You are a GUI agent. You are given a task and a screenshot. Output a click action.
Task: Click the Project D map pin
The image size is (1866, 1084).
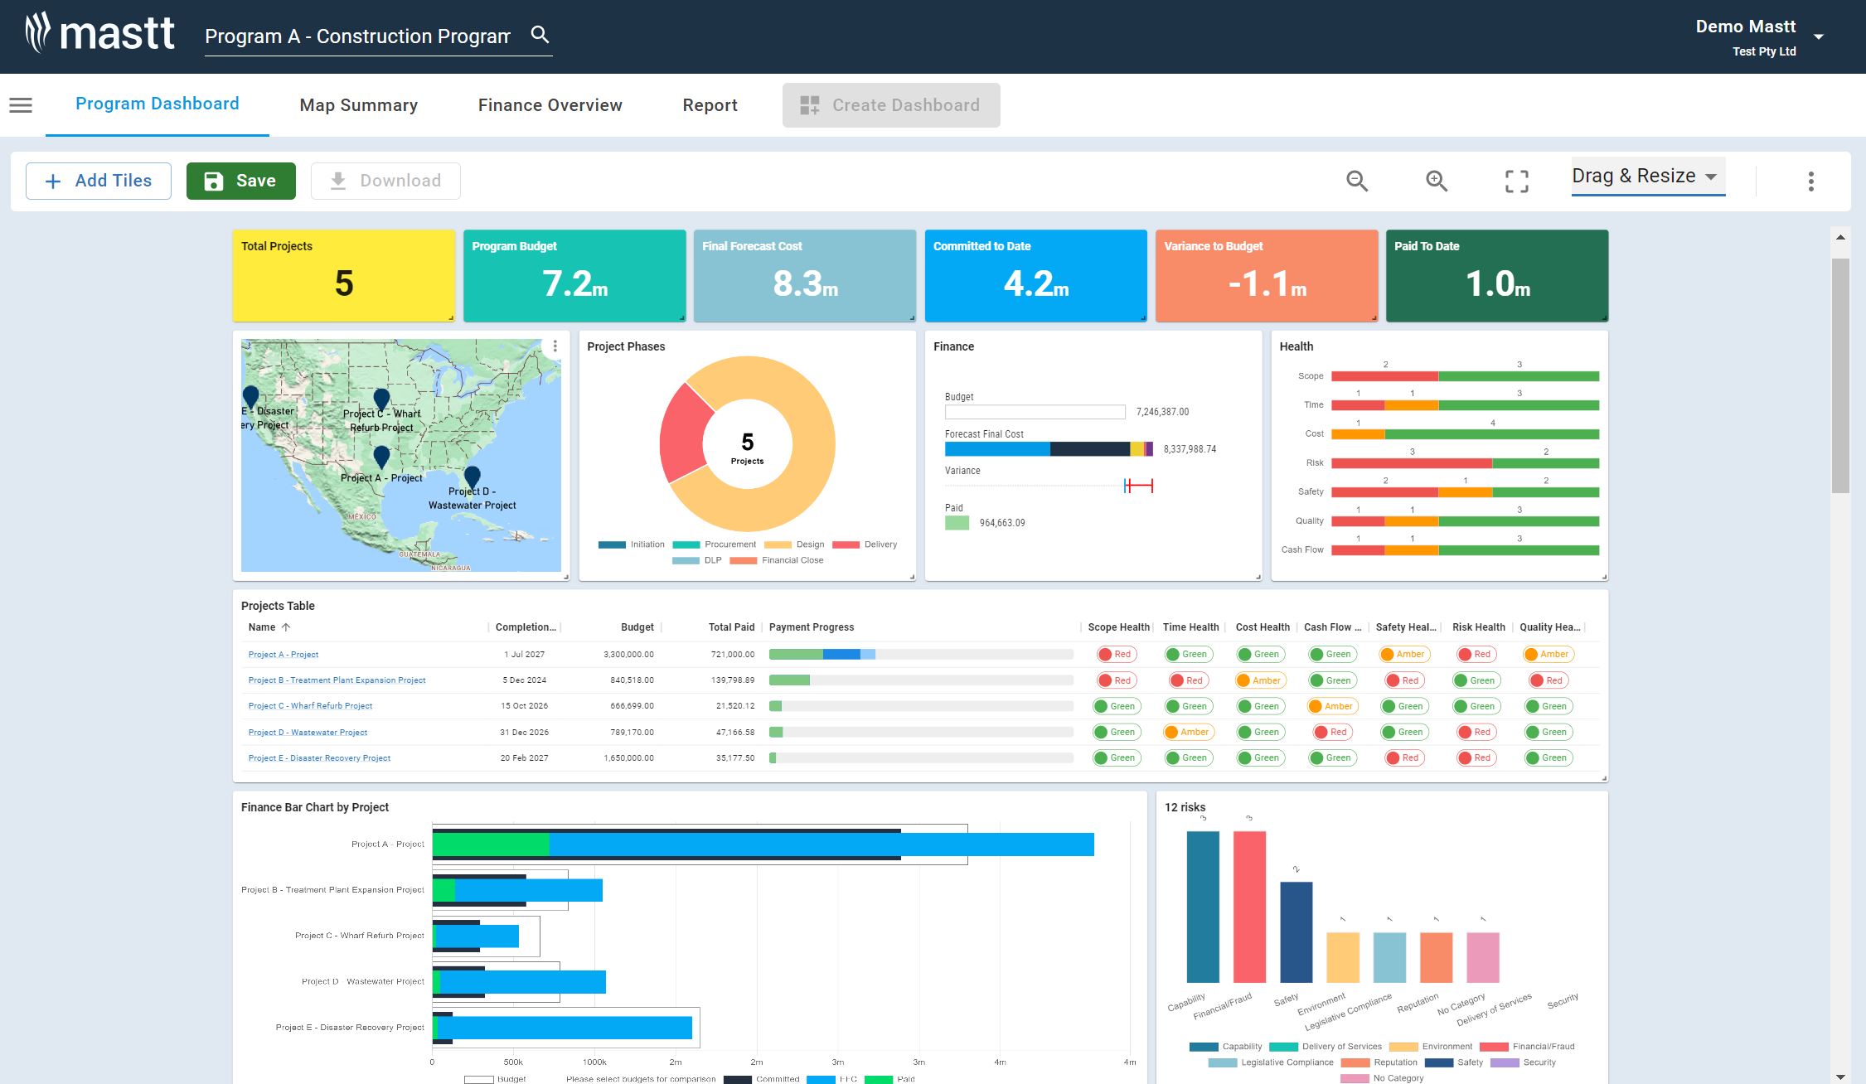coord(472,476)
